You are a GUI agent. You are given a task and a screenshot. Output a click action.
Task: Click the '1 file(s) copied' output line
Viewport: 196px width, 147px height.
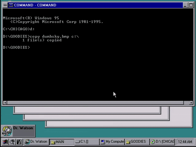[42, 40]
